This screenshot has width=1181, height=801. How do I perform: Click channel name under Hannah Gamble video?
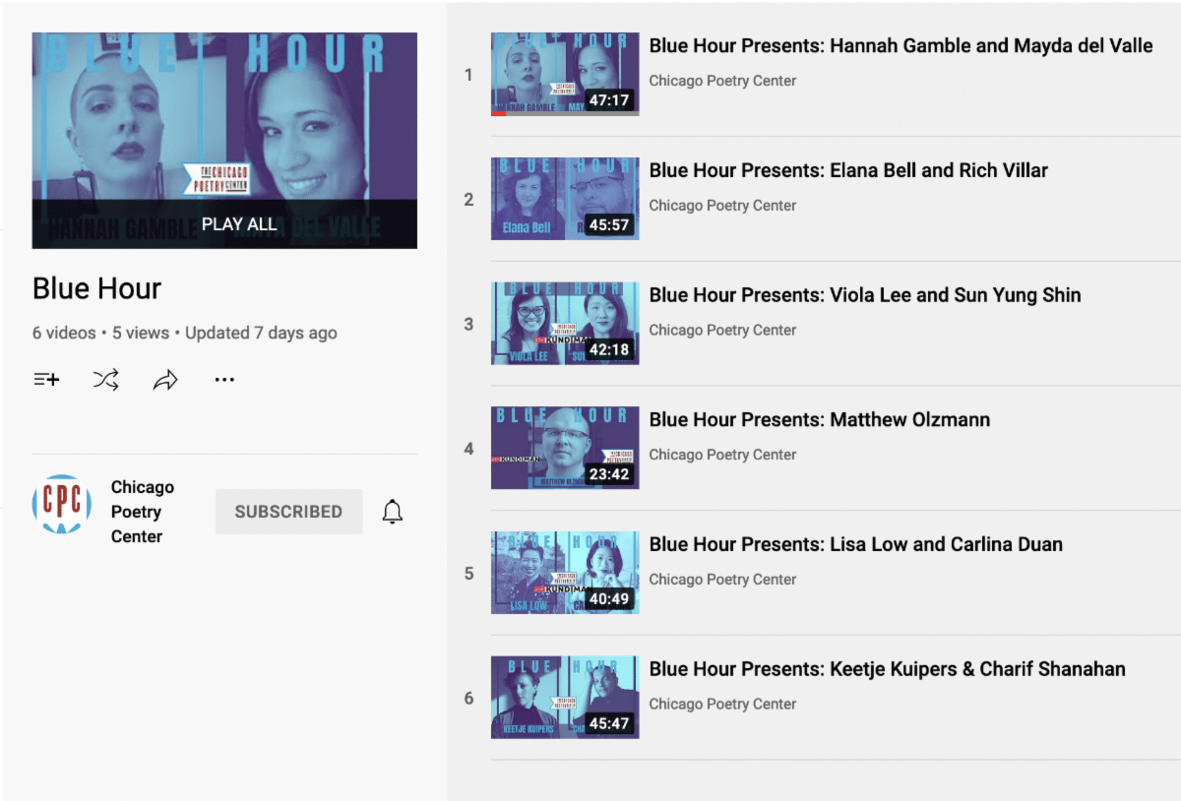coord(722,81)
